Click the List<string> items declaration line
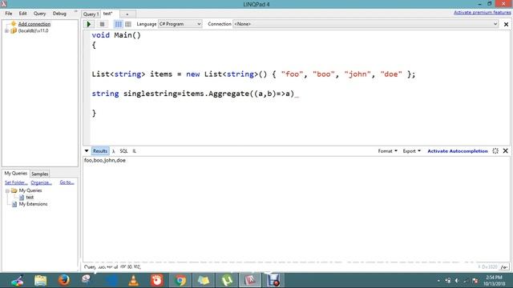The image size is (513, 288). [x=253, y=74]
